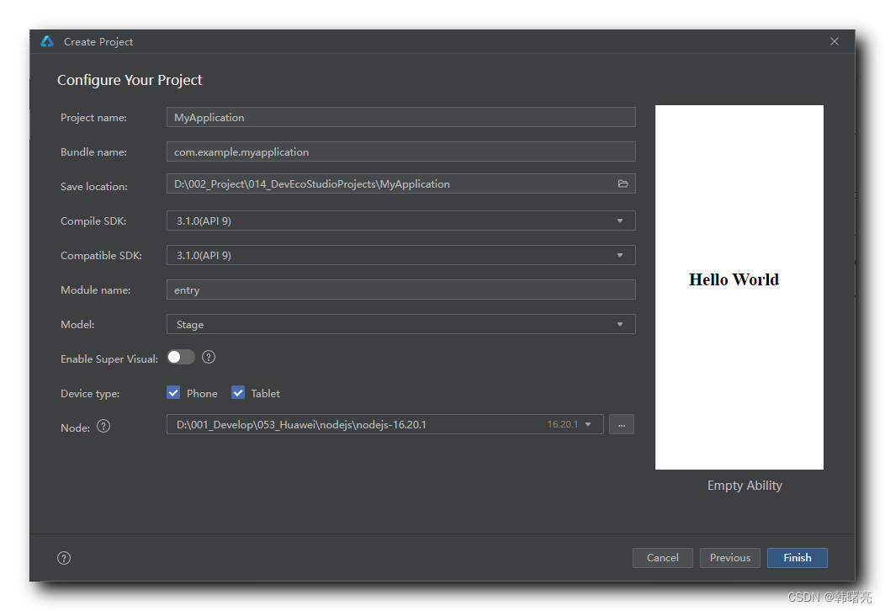
Task: Click the Hello World Empty Ability preview
Action: (x=739, y=287)
